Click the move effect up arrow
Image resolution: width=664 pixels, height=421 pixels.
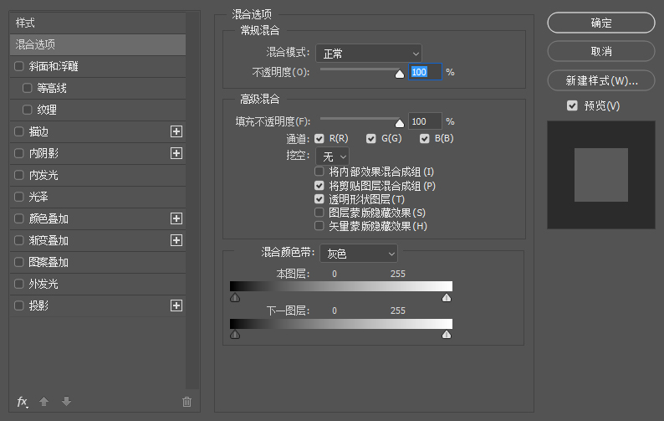point(43,401)
